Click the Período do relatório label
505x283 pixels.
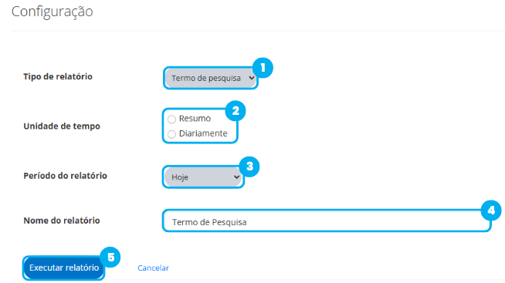65,176
